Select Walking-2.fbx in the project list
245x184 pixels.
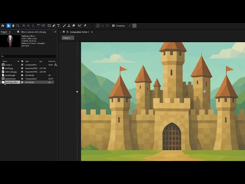pos(11,82)
